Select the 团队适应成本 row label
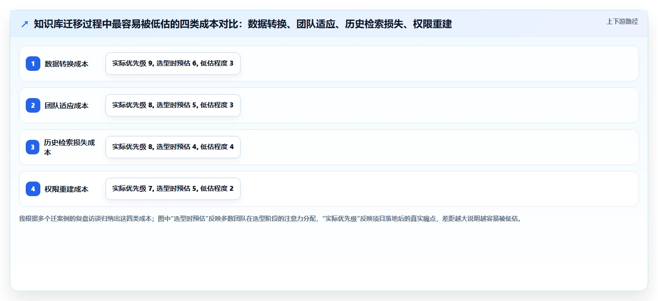 (x=67, y=105)
